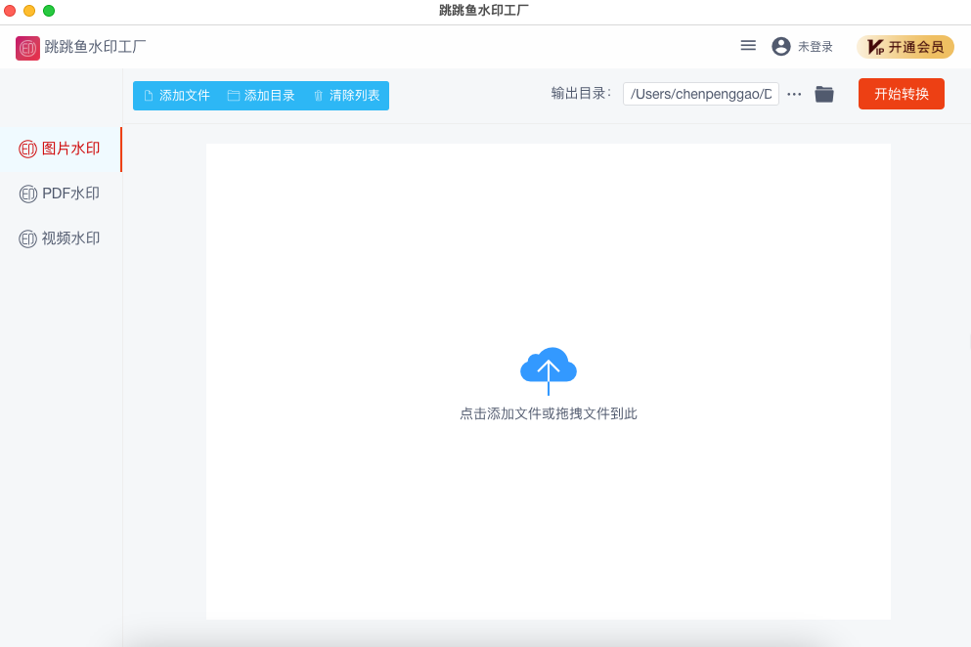
Task: Open the folder browser icon beside output directory
Action: 823,94
